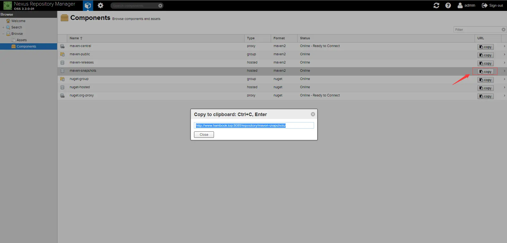Select Search in the Browse tree
The image size is (507, 243).
[16, 27]
